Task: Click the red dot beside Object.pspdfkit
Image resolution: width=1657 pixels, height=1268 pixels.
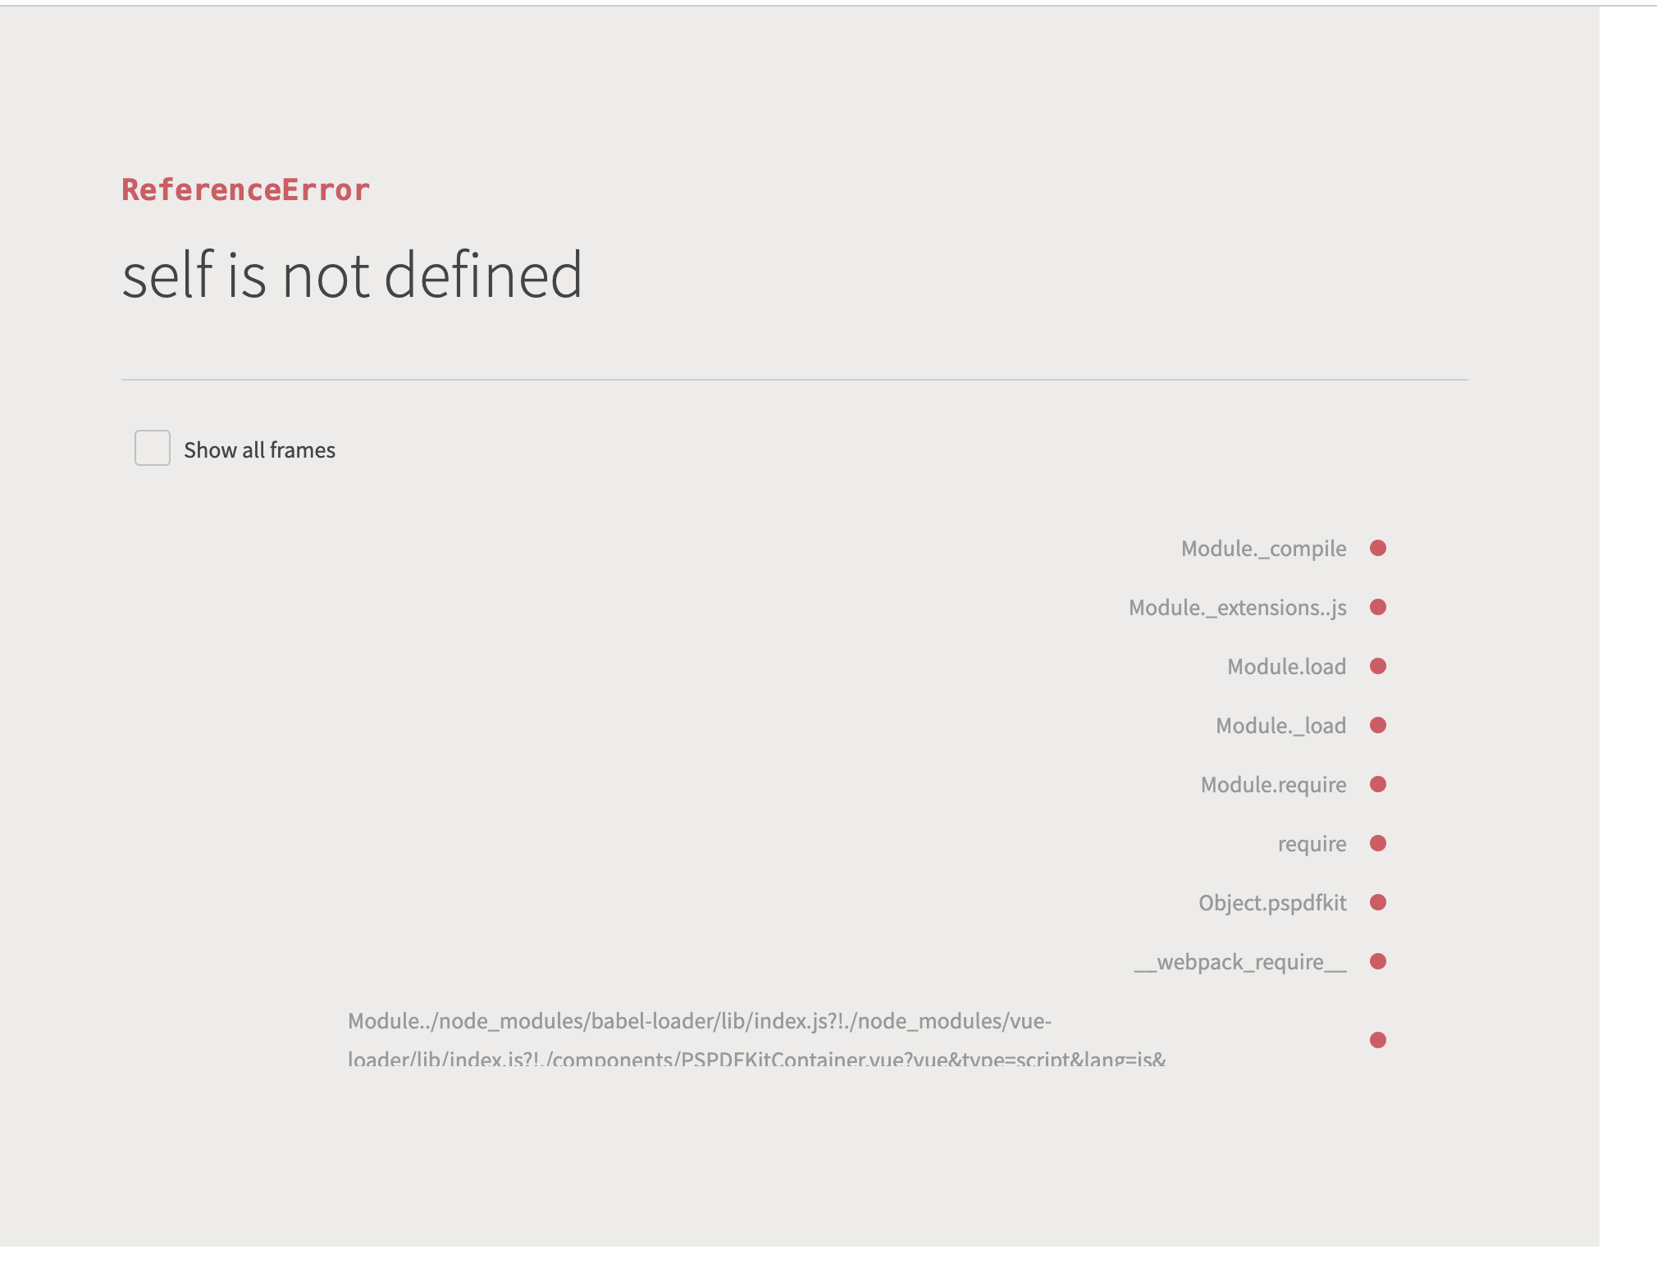Action: coord(1378,902)
